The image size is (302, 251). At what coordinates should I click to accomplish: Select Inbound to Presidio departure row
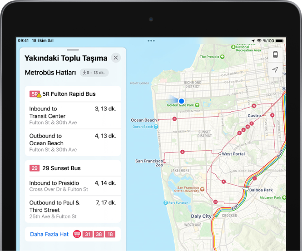73,186
